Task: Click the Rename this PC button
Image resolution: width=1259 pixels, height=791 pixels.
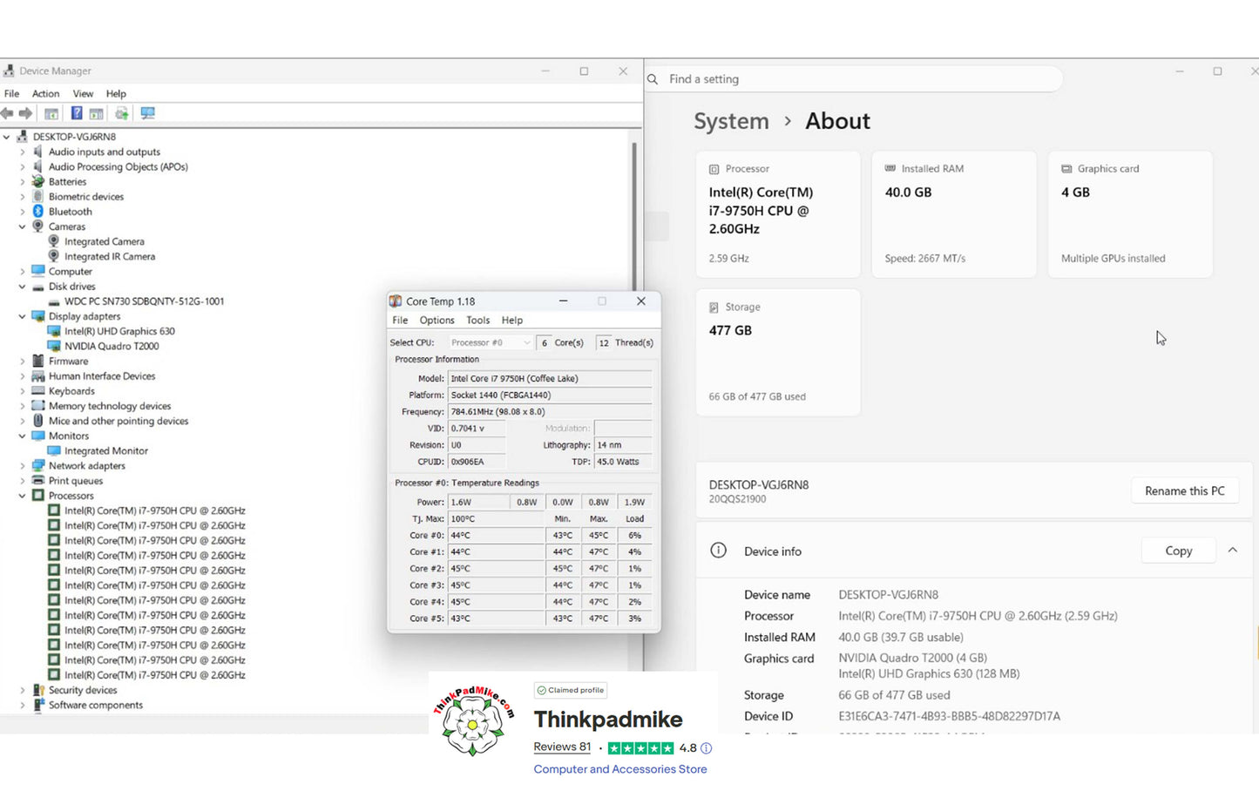Action: tap(1184, 491)
